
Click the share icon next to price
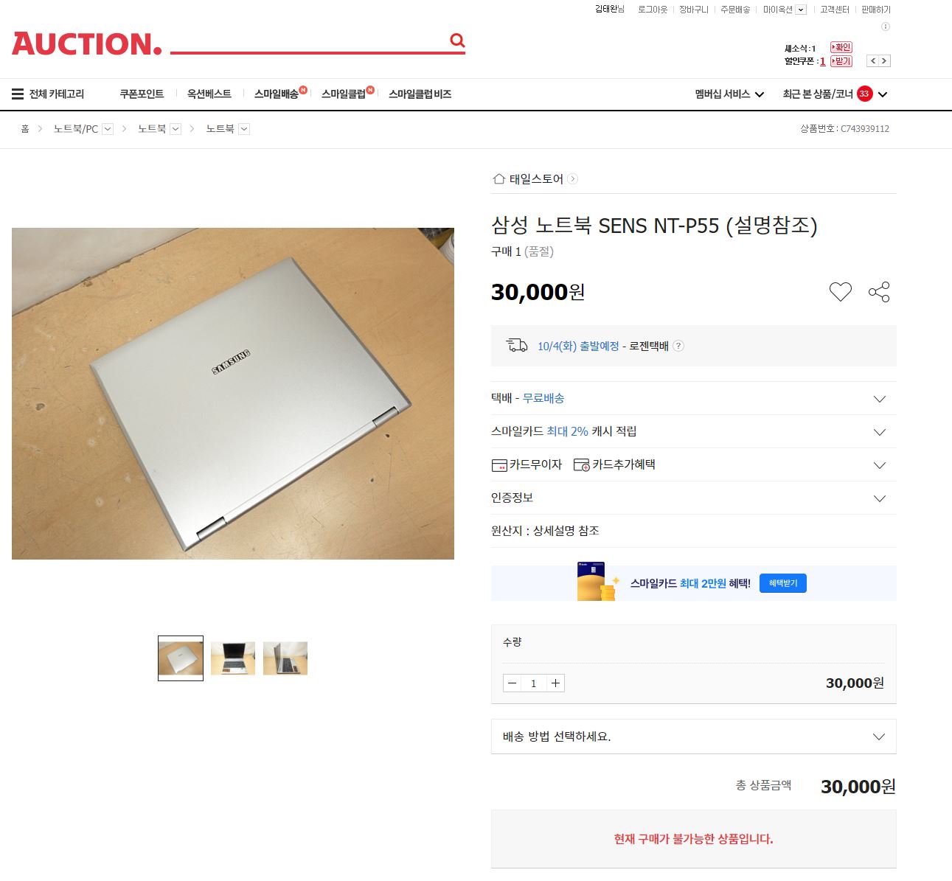point(879,292)
